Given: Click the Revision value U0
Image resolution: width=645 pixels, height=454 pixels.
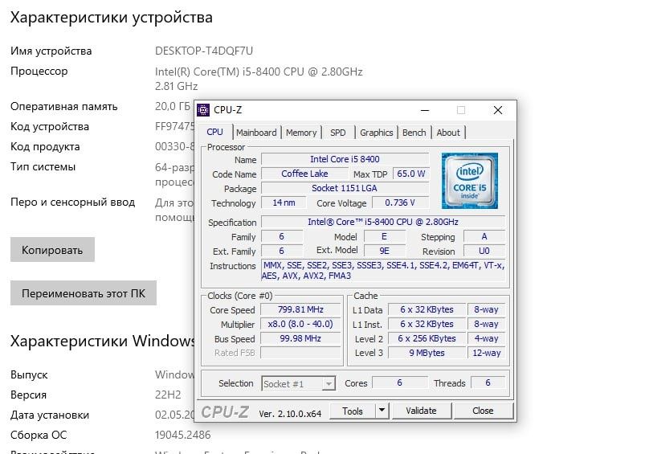Looking at the screenshot, I should [484, 251].
